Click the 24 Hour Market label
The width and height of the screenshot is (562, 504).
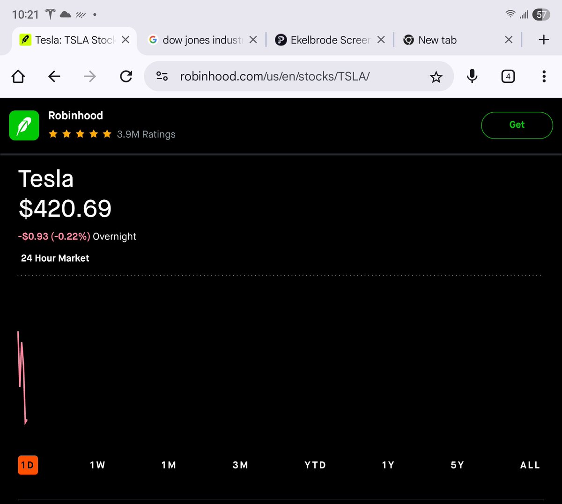coord(55,258)
